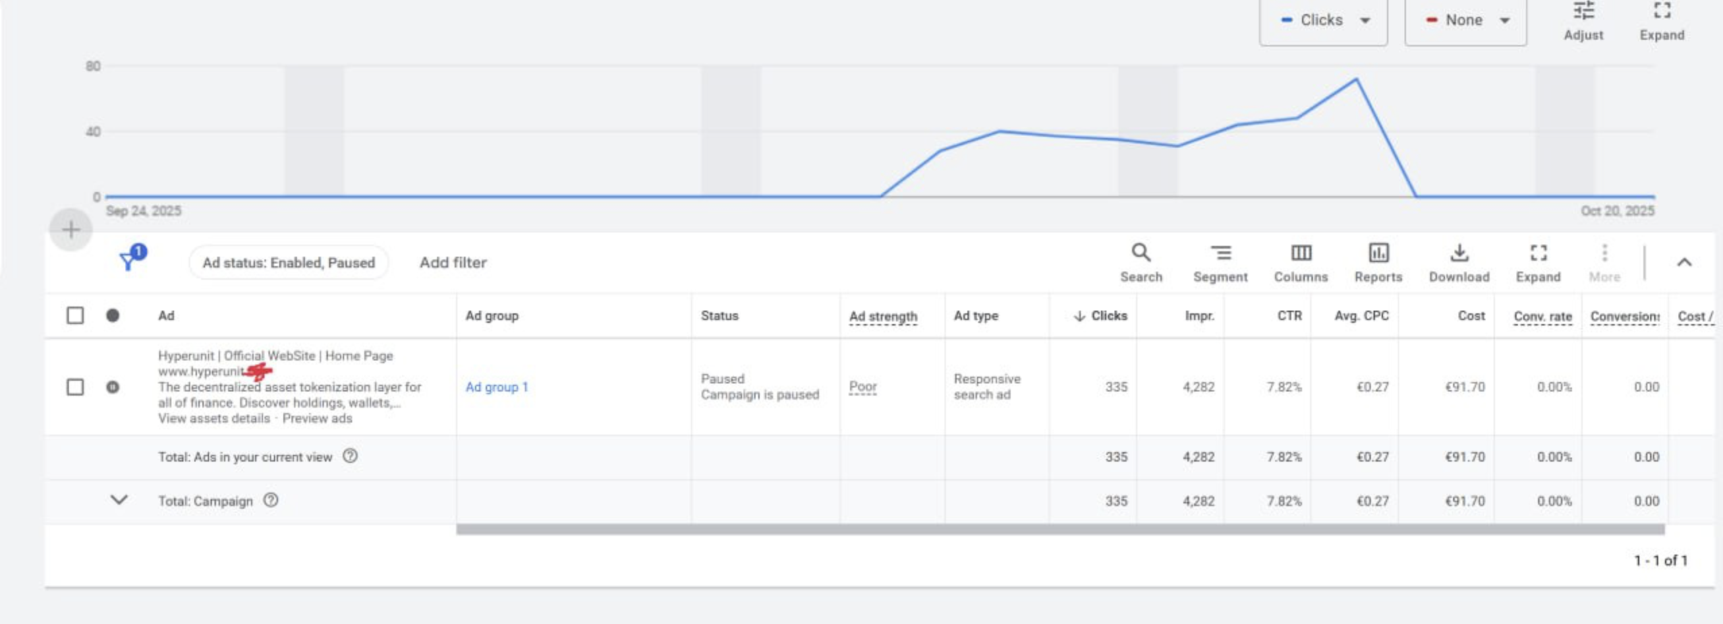Tick the select-all checkbox in header
Viewport: 1723px width, 624px height.
(x=75, y=315)
